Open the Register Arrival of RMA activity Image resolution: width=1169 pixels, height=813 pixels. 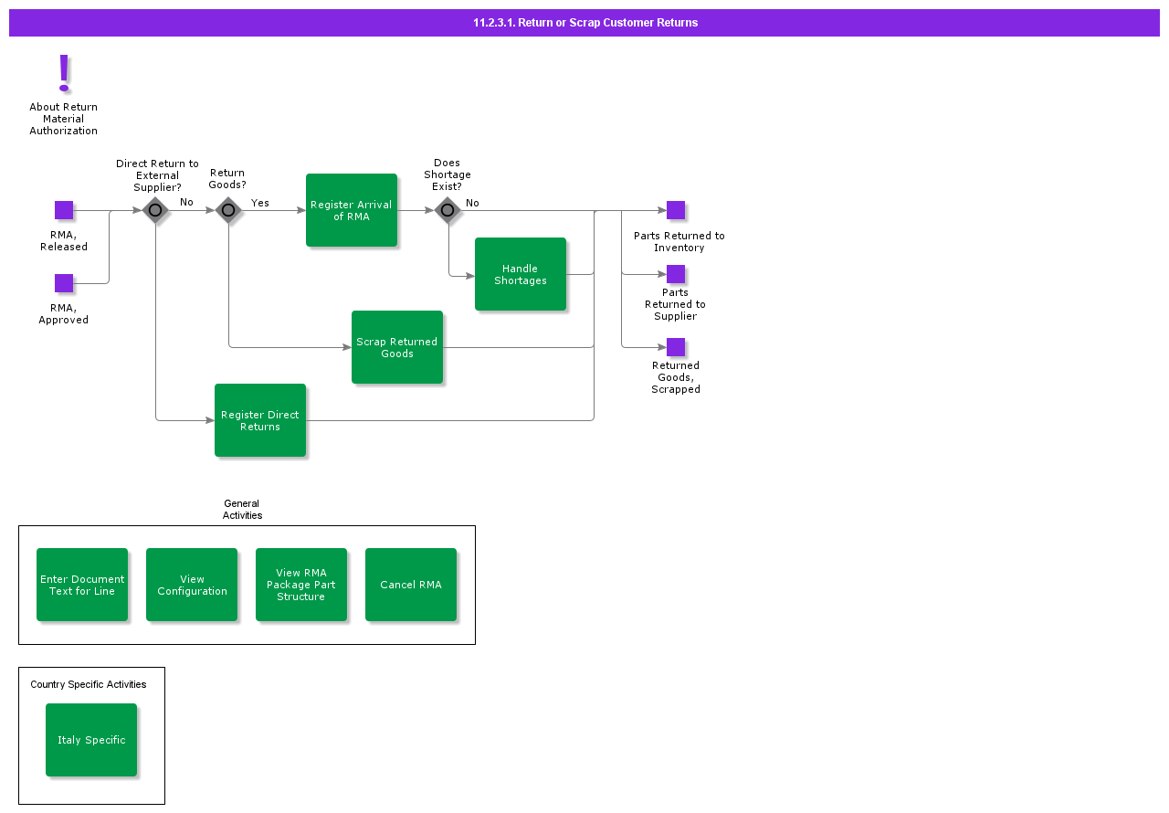click(352, 210)
